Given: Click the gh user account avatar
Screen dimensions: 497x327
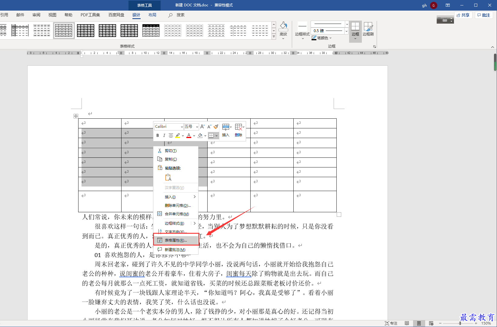Looking at the screenshot, I should (433, 5).
